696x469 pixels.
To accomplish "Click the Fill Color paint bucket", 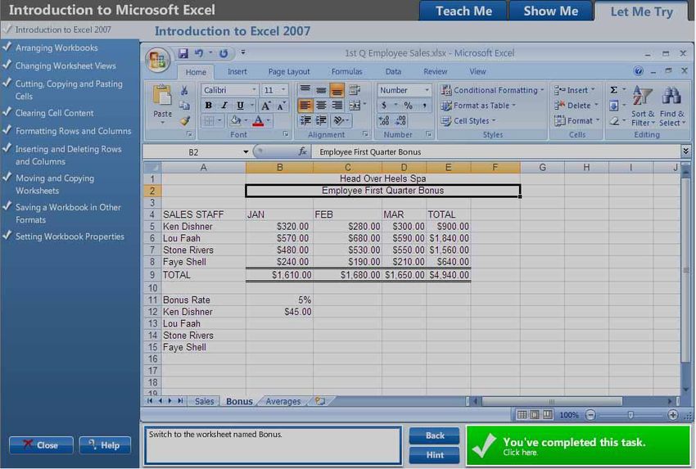I will coord(235,120).
